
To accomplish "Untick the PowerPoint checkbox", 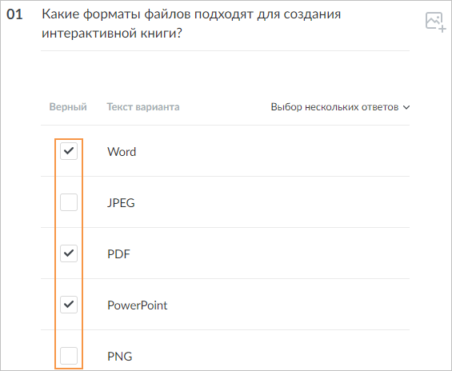I will (69, 305).
